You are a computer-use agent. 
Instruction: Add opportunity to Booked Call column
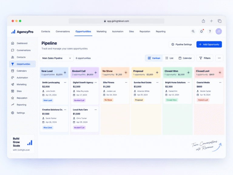pos(96,73)
